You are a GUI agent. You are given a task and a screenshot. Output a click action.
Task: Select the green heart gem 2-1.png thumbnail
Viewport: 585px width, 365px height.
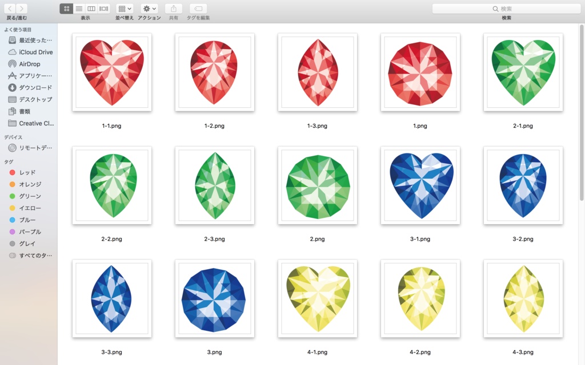click(523, 72)
